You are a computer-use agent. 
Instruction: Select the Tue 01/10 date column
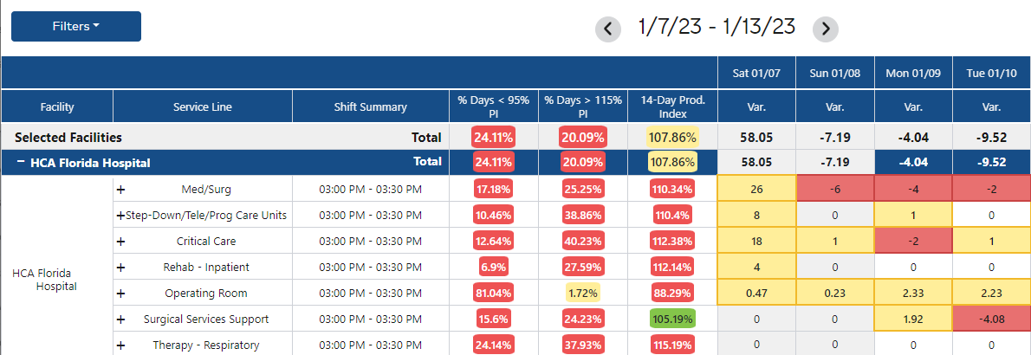(x=991, y=74)
